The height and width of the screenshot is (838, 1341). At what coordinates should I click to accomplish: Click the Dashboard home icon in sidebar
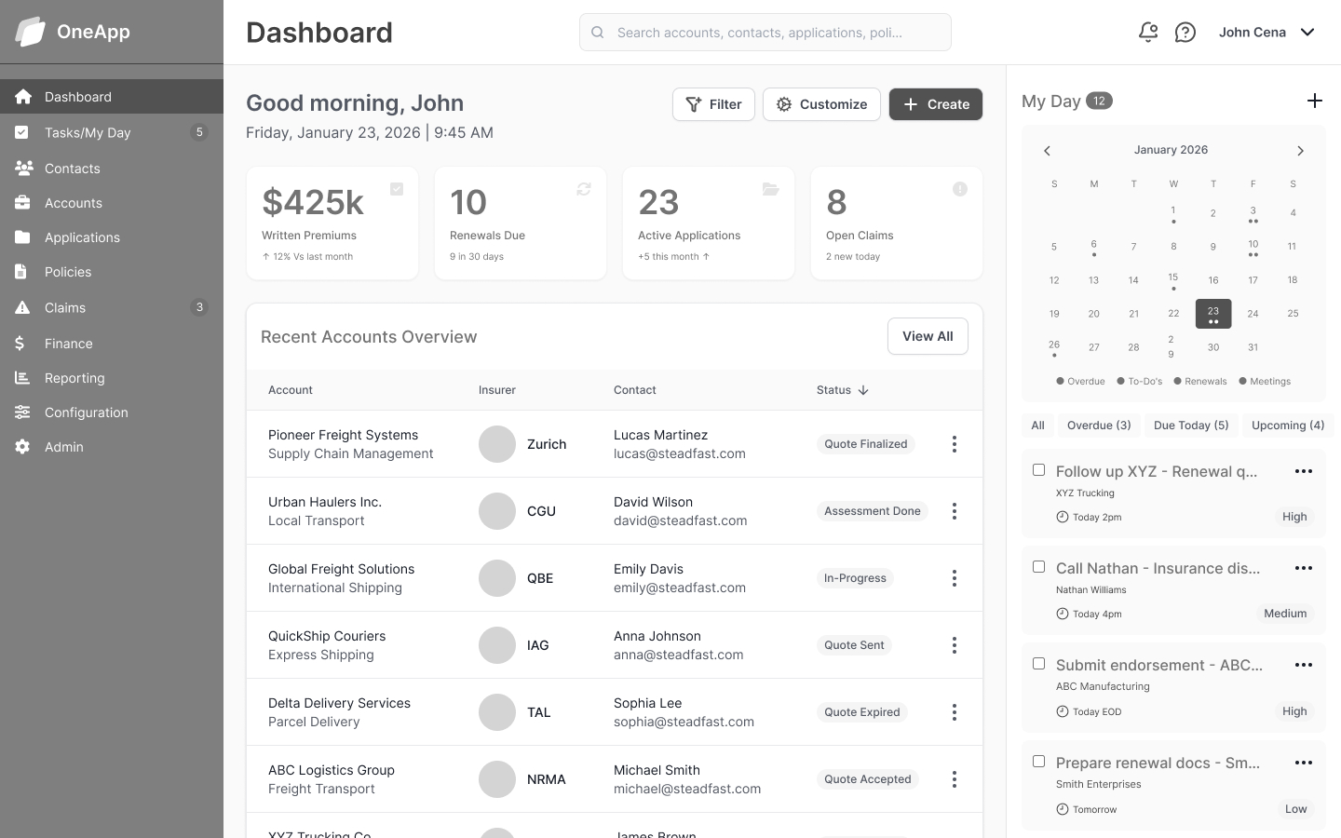23,97
